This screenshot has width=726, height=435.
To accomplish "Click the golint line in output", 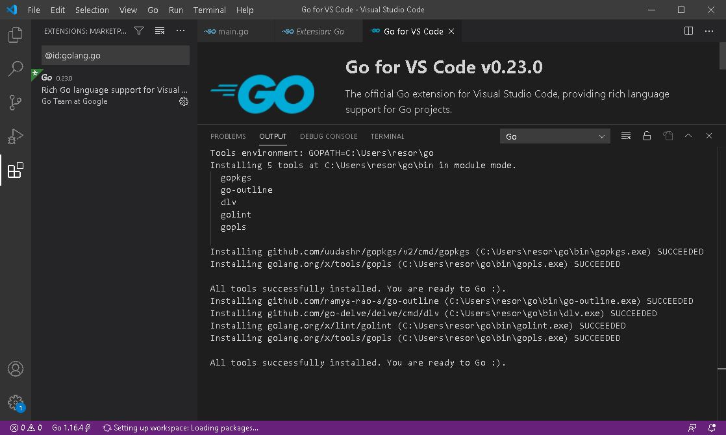I will click(x=236, y=215).
